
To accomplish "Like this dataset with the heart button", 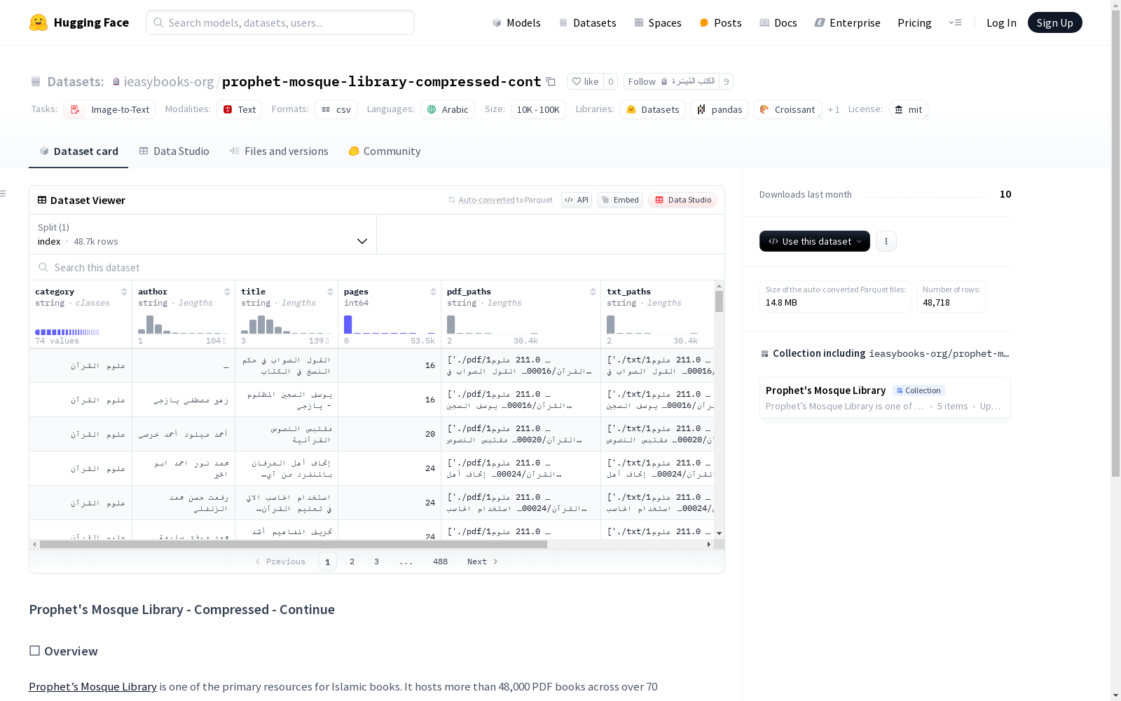I will point(585,81).
